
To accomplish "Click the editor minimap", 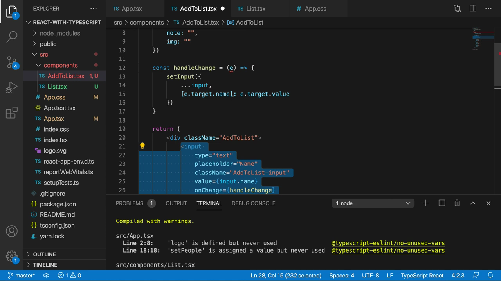I will click(483, 39).
